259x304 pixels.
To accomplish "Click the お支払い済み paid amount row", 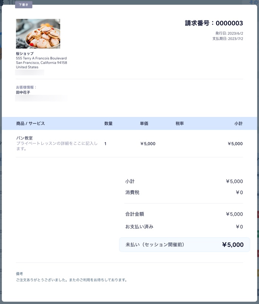I will [x=184, y=227].
